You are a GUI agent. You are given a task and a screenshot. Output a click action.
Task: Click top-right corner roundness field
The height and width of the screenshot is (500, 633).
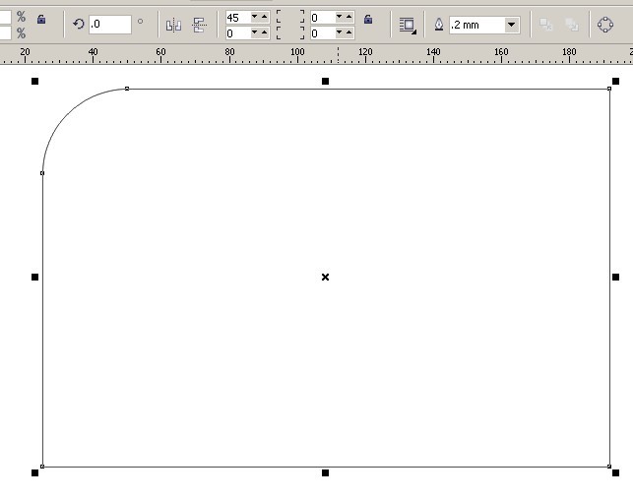[322, 18]
